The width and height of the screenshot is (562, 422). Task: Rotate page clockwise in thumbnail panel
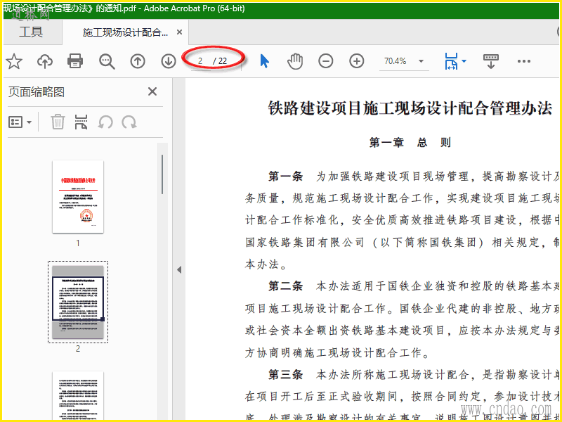pyautogui.click(x=129, y=122)
